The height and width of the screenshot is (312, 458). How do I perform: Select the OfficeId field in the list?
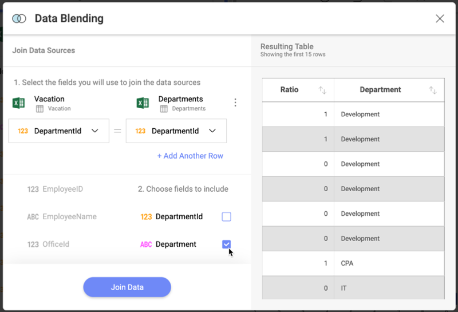point(49,244)
